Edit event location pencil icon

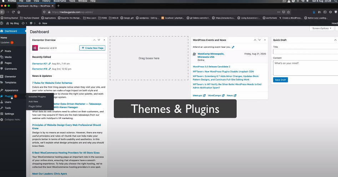(x=233, y=47)
